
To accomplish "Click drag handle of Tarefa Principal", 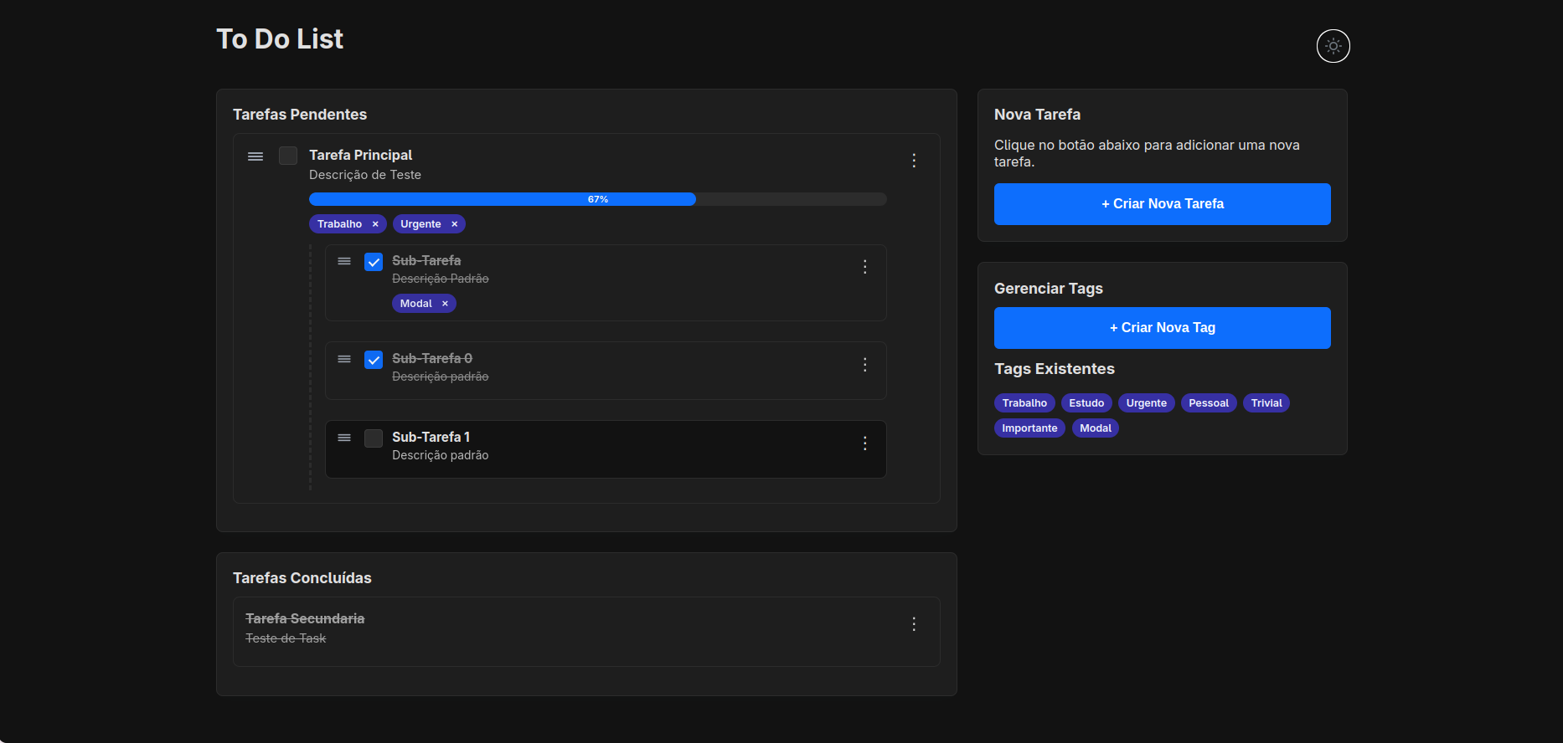I will (255, 156).
